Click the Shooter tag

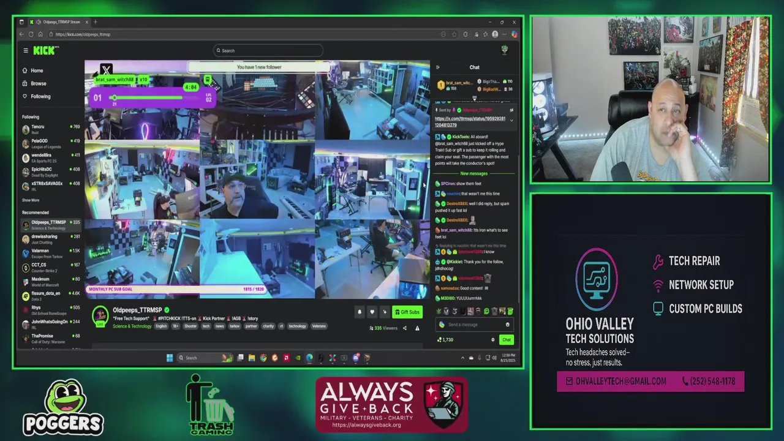pyautogui.click(x=190, y=326)
